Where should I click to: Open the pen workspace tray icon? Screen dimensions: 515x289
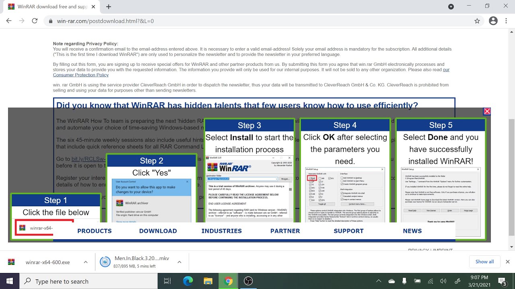(457, 281)
